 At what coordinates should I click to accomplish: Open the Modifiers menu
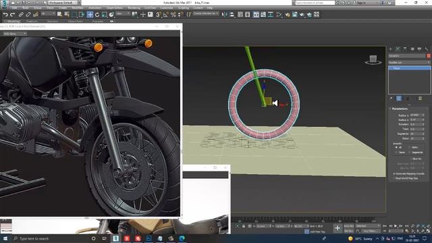tap(78, 8)
